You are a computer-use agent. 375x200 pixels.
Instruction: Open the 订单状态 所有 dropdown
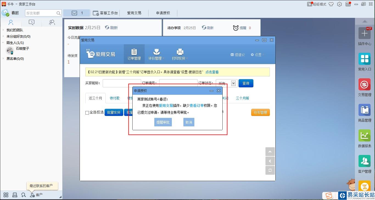(x=226, y=83)
